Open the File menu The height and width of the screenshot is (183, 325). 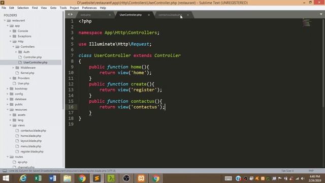tap(4, 8)
